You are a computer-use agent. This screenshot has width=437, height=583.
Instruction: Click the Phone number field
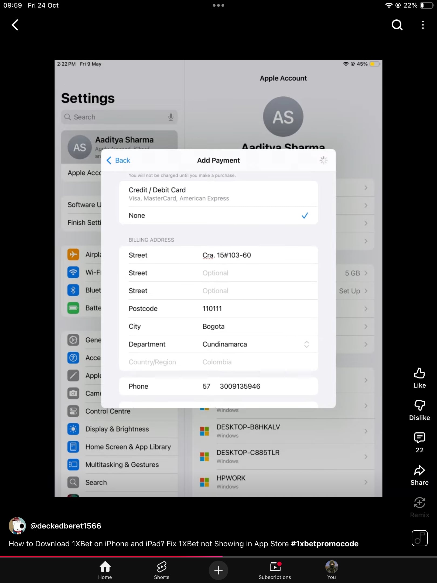240,386
